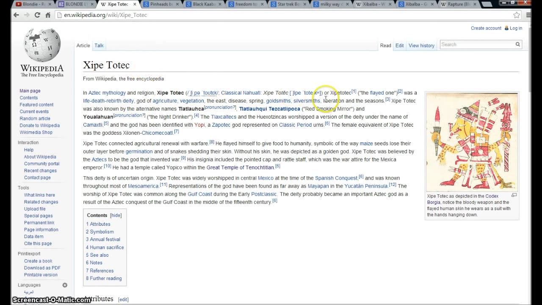Click Create account link
Viewport: 542px width, 305px height.
tap(486, 28)
